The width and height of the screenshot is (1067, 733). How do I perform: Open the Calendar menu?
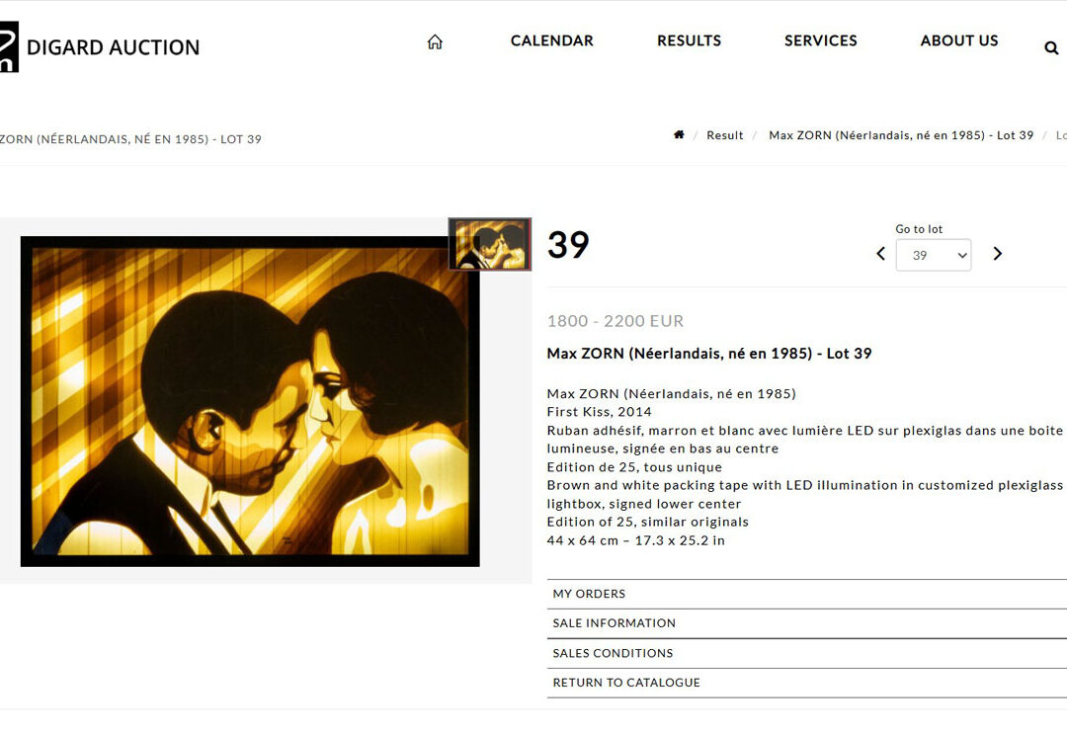click(552, 41)
